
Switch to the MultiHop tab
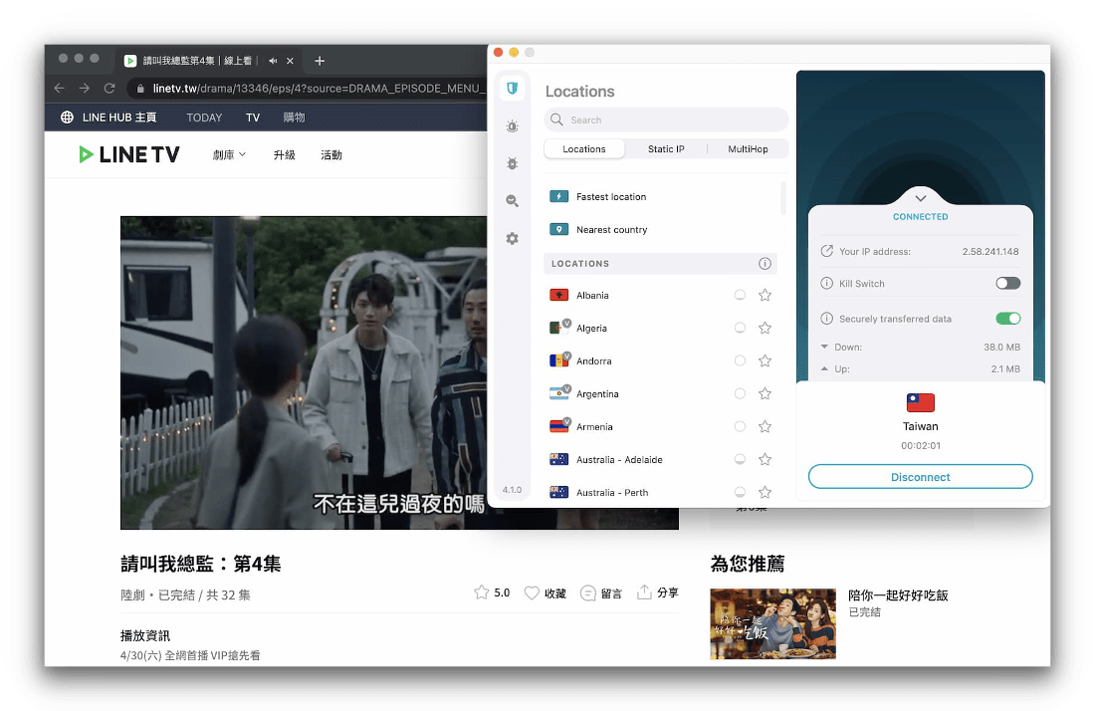tap(748, 148)
